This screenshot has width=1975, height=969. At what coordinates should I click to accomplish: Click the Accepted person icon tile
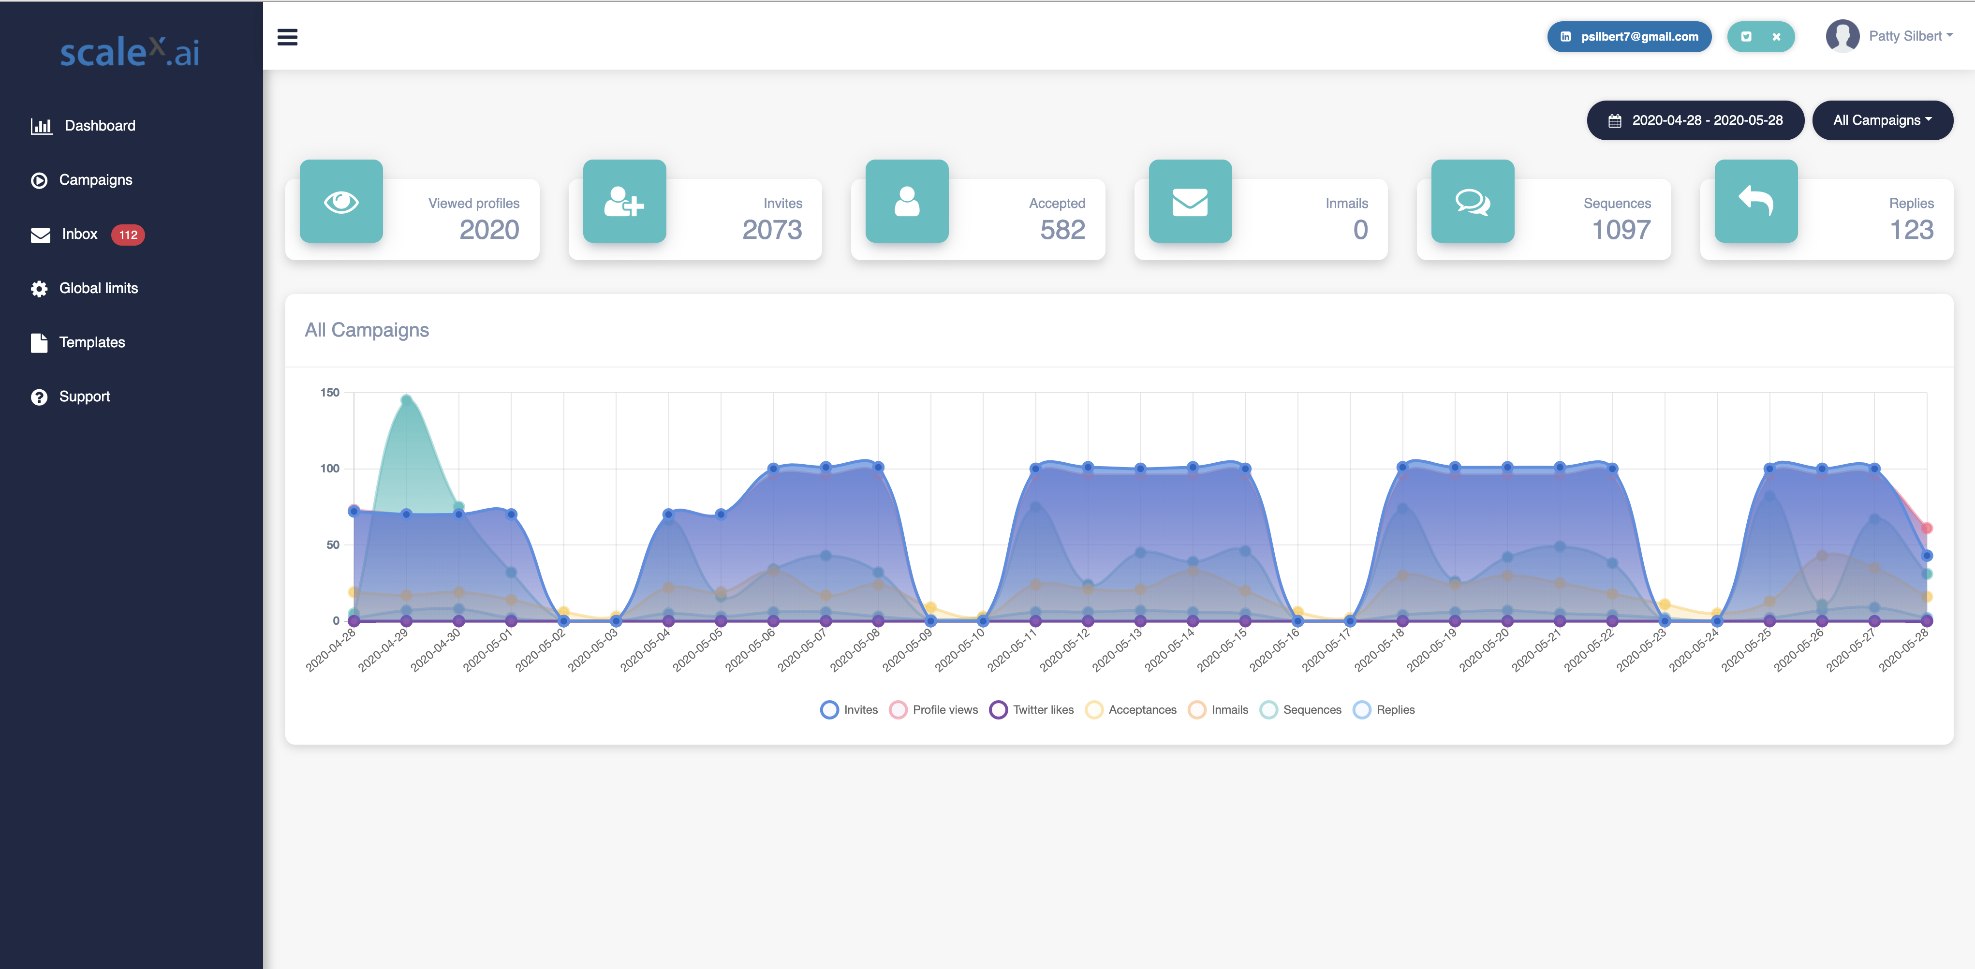(907, 202)
